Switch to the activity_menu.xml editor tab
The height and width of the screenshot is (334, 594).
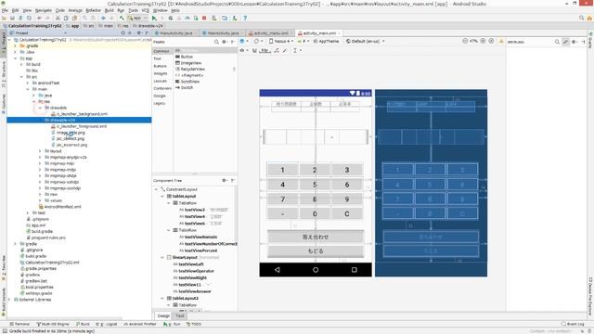pos(270,33)
